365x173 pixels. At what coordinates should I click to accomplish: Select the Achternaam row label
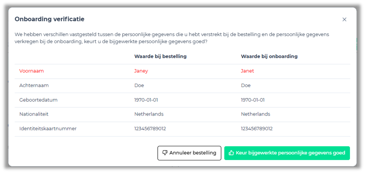pyautogui.click(x=34, y=85)
